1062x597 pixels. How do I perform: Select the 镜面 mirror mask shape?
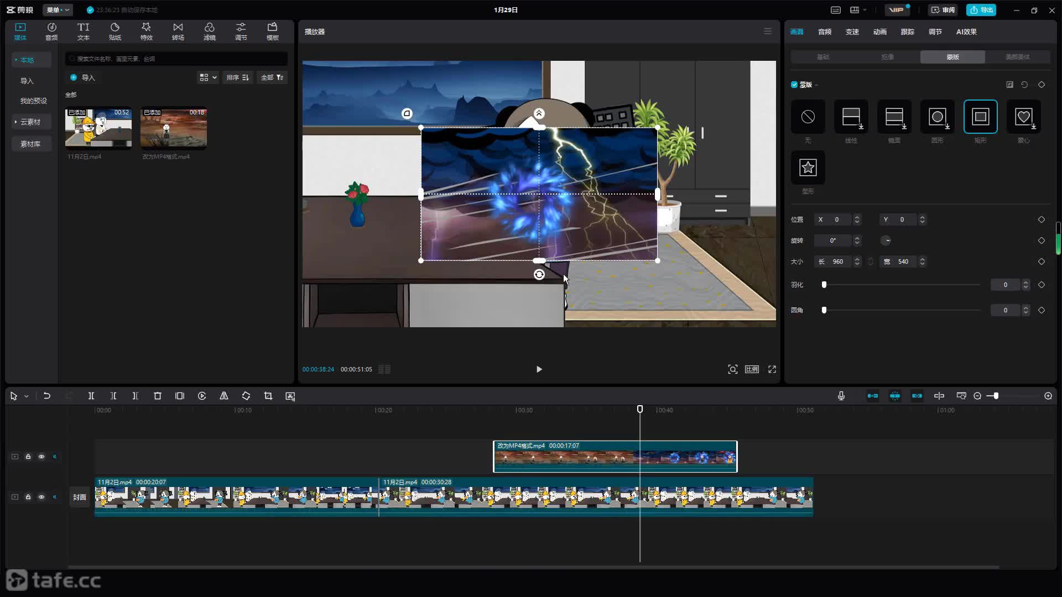(894, 117)
